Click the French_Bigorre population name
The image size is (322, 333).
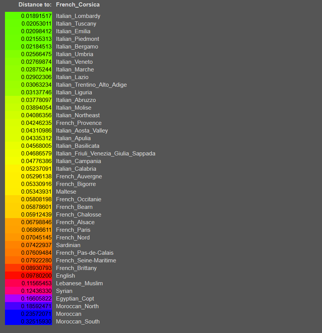[x=76, y=184]
